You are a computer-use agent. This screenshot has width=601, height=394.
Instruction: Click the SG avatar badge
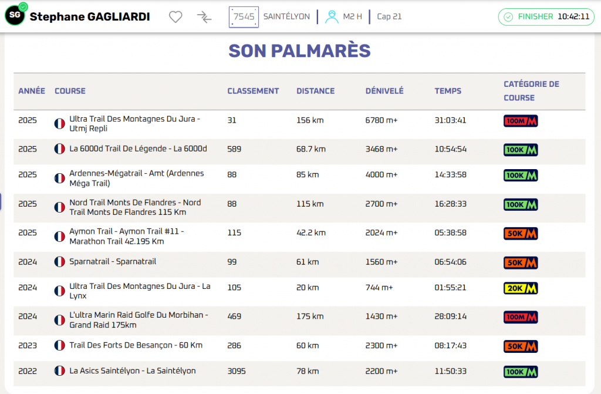coord(15,16)
